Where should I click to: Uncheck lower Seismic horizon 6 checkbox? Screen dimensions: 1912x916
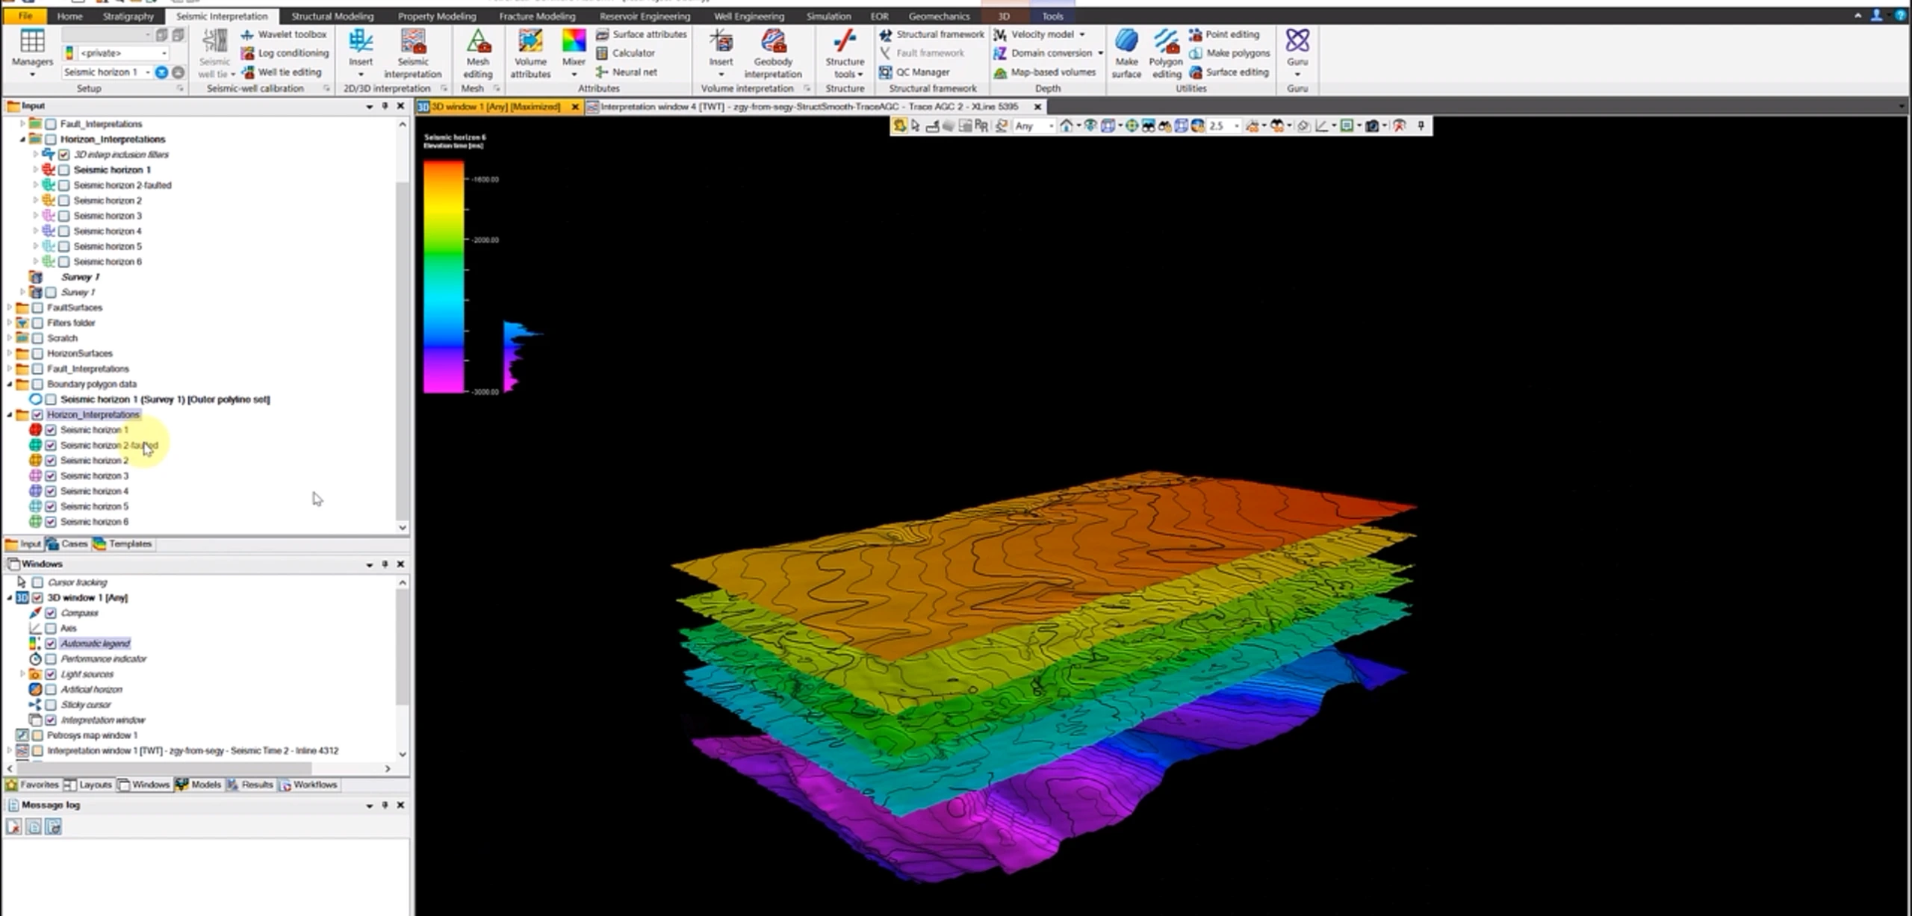51,522
